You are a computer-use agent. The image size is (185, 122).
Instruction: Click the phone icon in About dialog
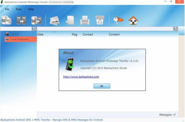70,64
